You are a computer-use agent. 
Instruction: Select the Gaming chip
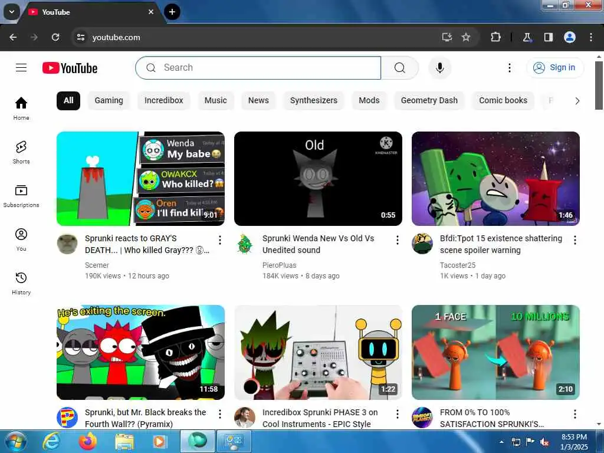pos(109,100)
